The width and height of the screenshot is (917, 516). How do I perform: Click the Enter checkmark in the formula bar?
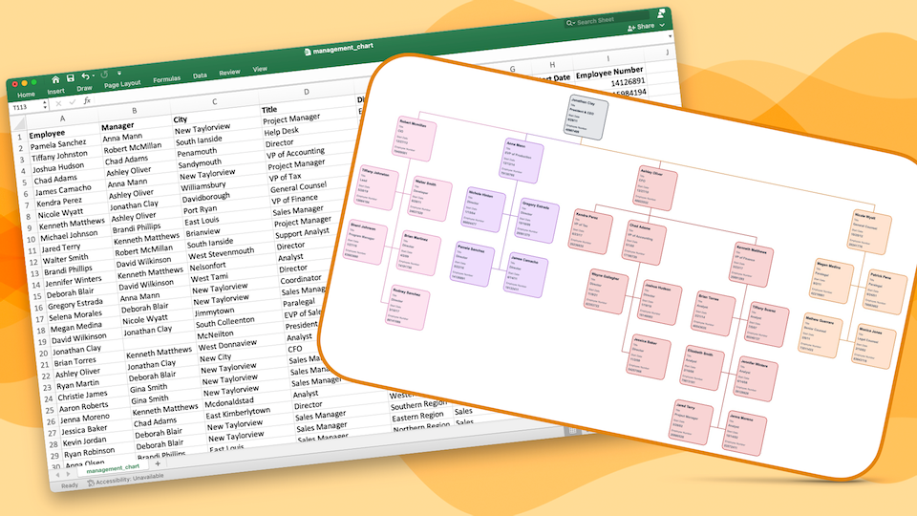coord(73,102)
